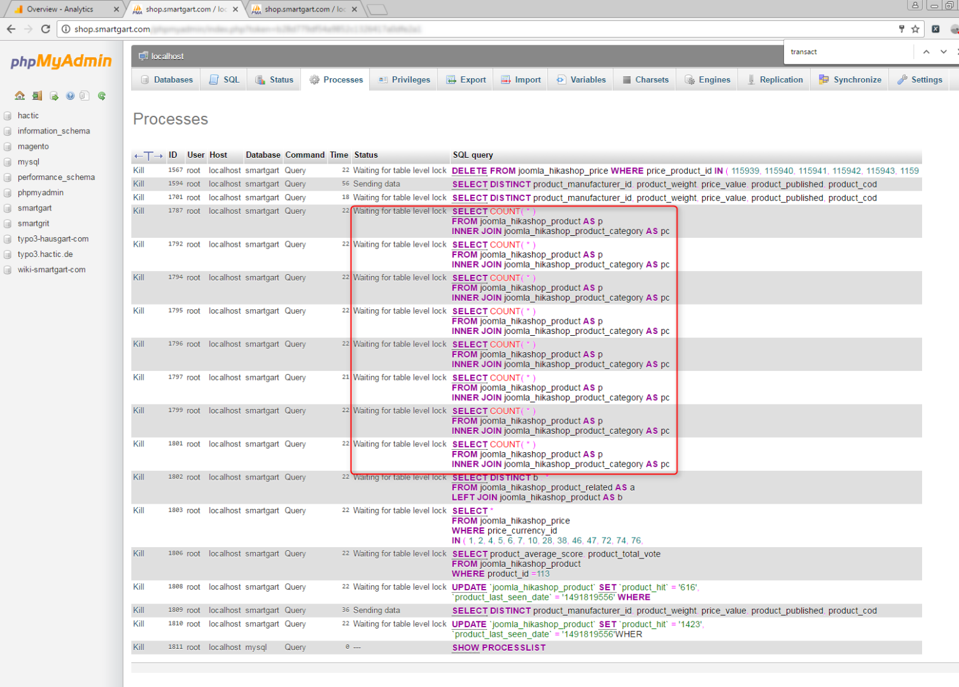The image size is (959, 687).
Task: Open the information_schema database
Action: pyautogui.click(x=53, y=131)
